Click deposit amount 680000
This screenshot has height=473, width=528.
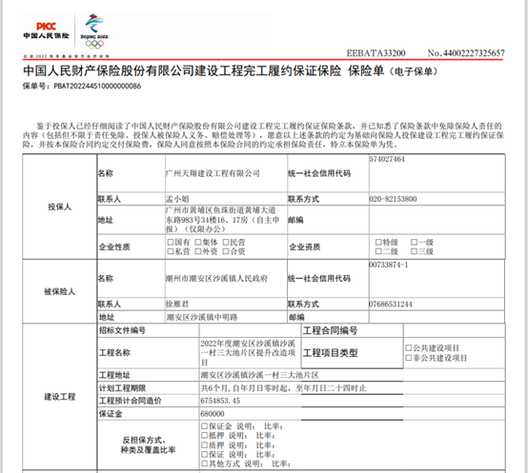[213, 414]
